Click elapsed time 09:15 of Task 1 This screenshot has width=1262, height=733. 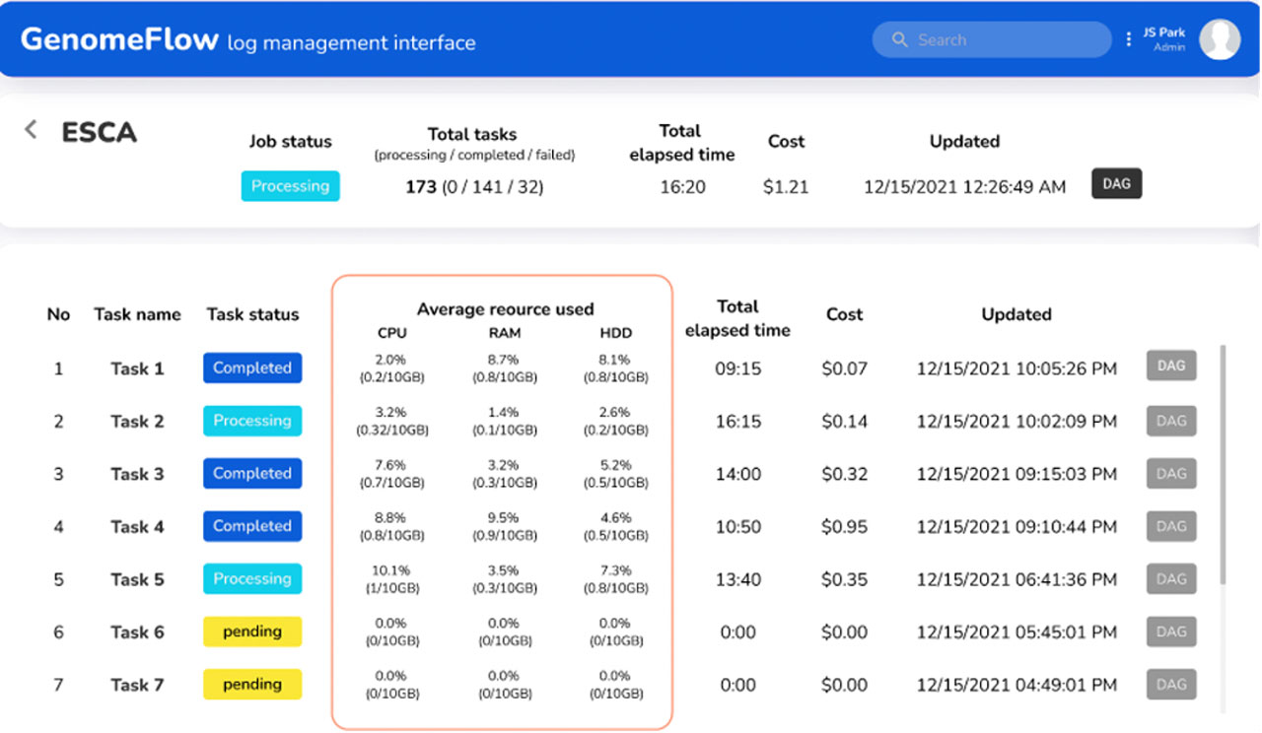(x=737, y=368)
